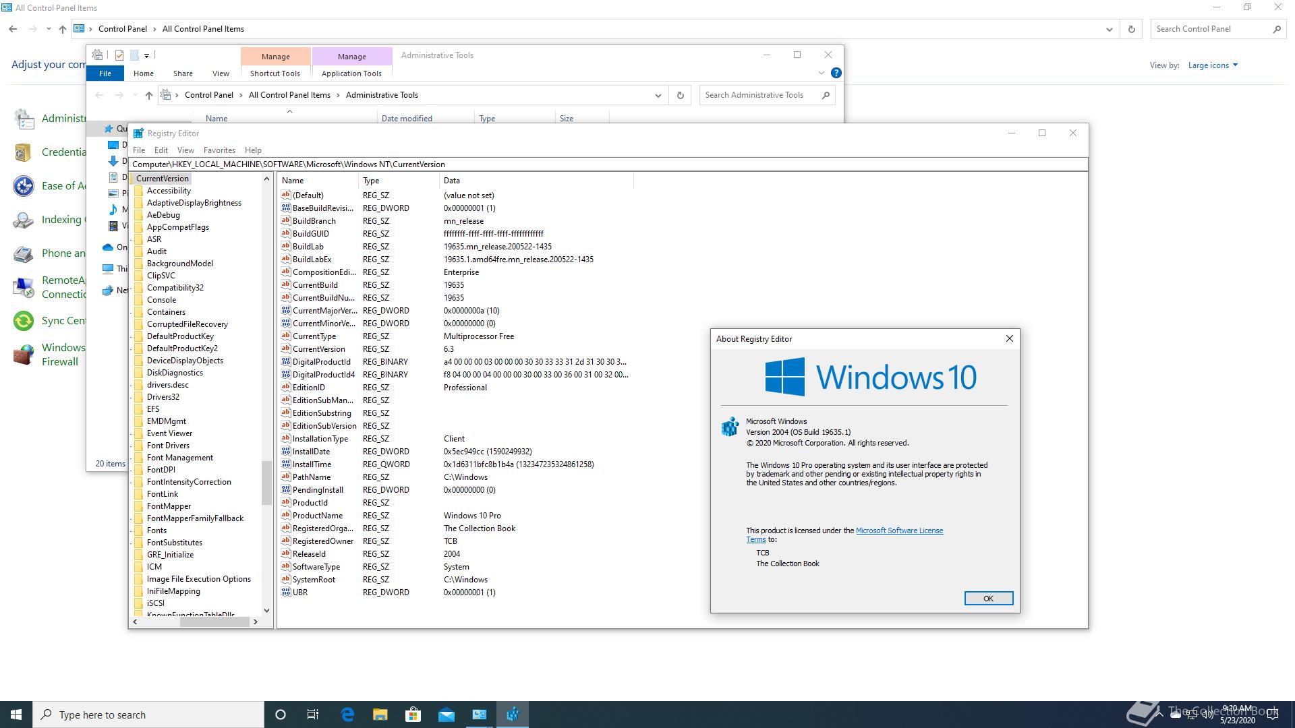The width and height of the screenshot is (1295, 728).
Task: Expand the Administrative Tools address history dropdown
Action: click(x=658, y=95)
